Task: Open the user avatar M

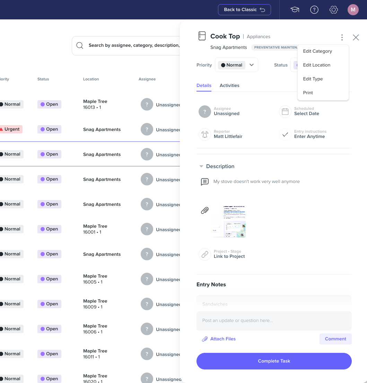Action: (x=353, y=10)
